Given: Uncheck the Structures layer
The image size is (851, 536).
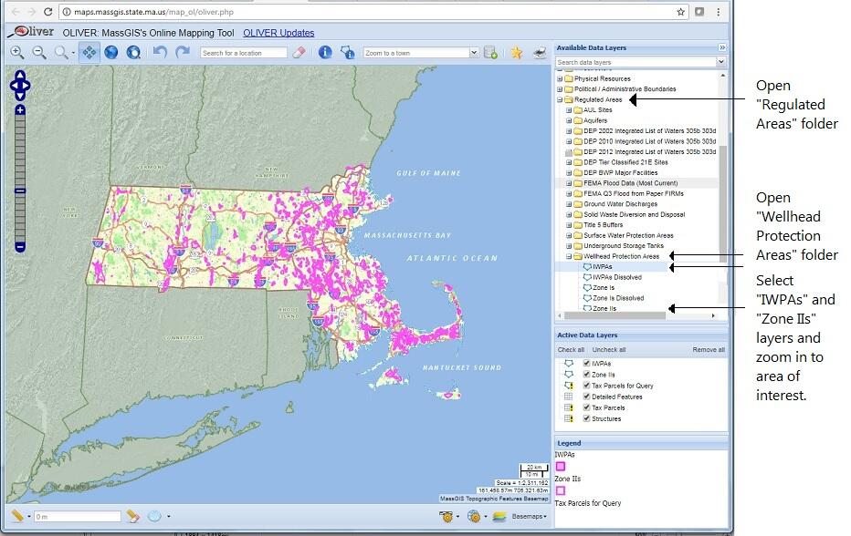Looking at the screenshot, I should coord(587,418).
